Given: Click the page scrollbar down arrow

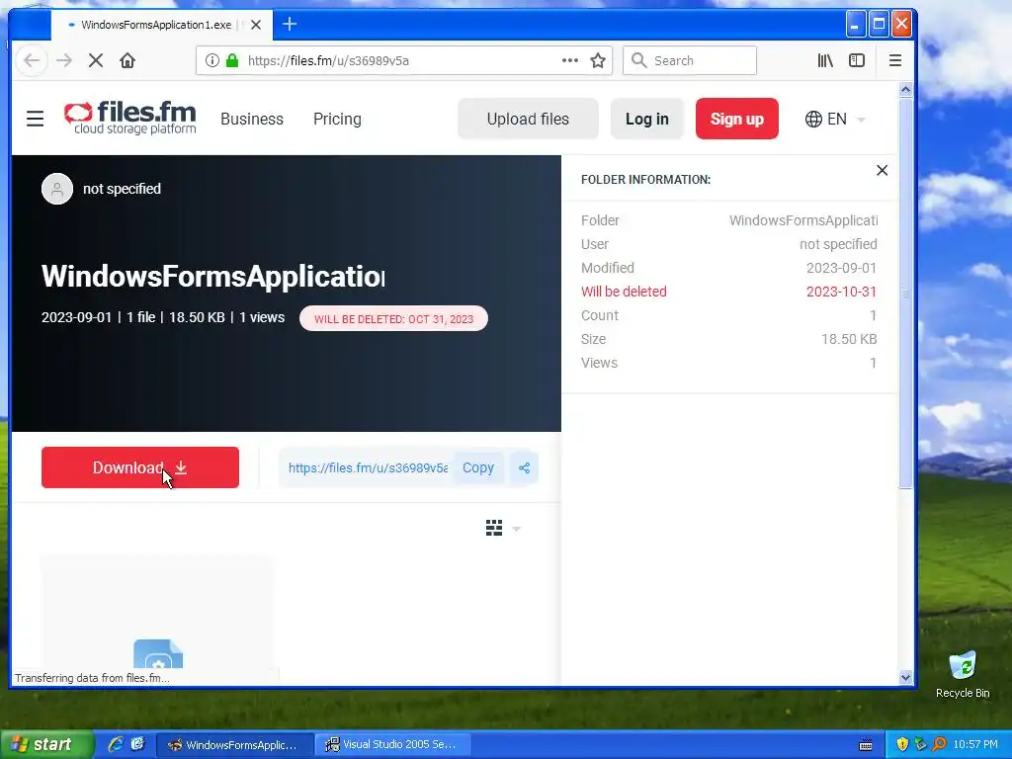Looking at the screenshot, I should point(905,678).
